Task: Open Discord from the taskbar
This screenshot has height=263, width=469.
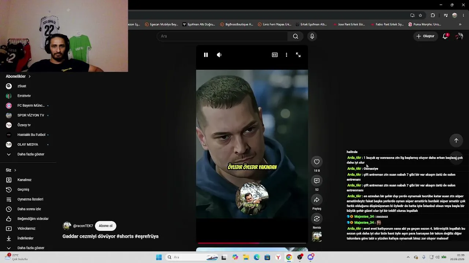Action: 311,257
